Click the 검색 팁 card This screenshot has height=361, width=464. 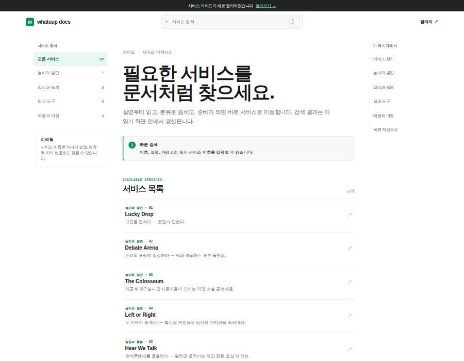tap(71, 149)
